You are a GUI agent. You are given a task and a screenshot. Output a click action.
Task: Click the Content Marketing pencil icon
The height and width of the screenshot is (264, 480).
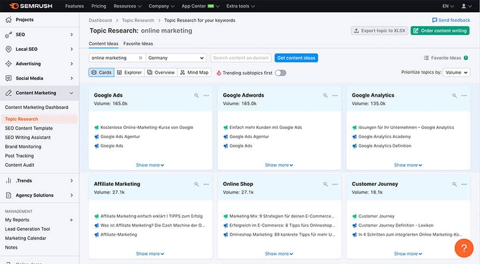[x=9, y=93]
